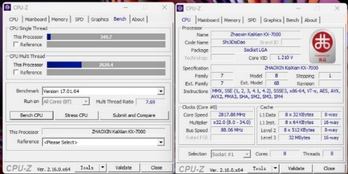
Task: Click the Name field Zhaoxin KaiXian KX-7000
Action: click(x=256, y=34)
